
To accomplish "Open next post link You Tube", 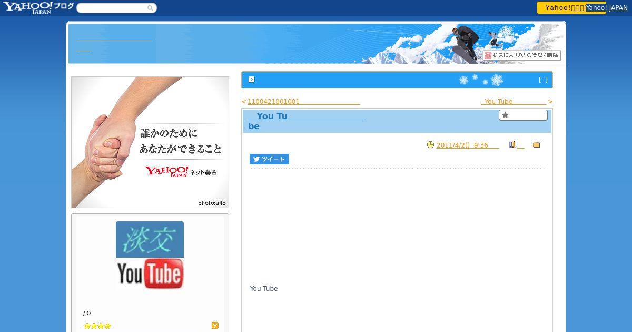I will (x=513, y=102).
